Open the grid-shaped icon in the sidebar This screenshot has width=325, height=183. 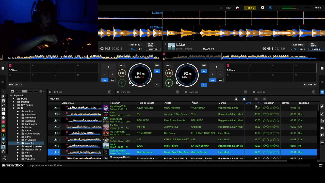3,114
